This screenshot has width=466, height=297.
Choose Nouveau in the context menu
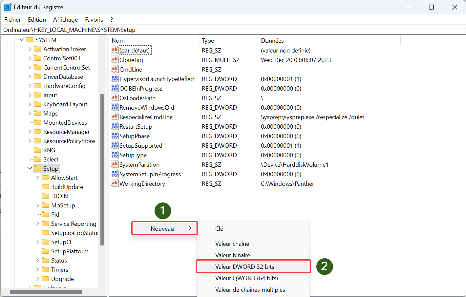click(164, 228)
